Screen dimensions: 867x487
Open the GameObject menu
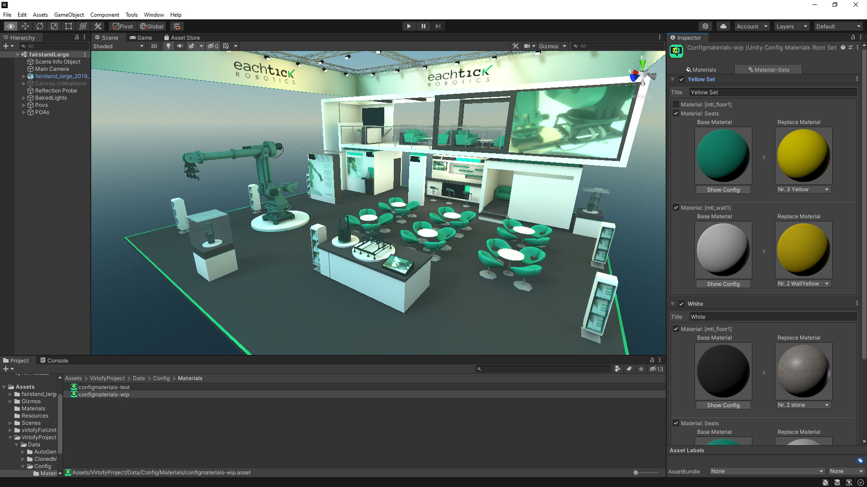pos(69,14)
